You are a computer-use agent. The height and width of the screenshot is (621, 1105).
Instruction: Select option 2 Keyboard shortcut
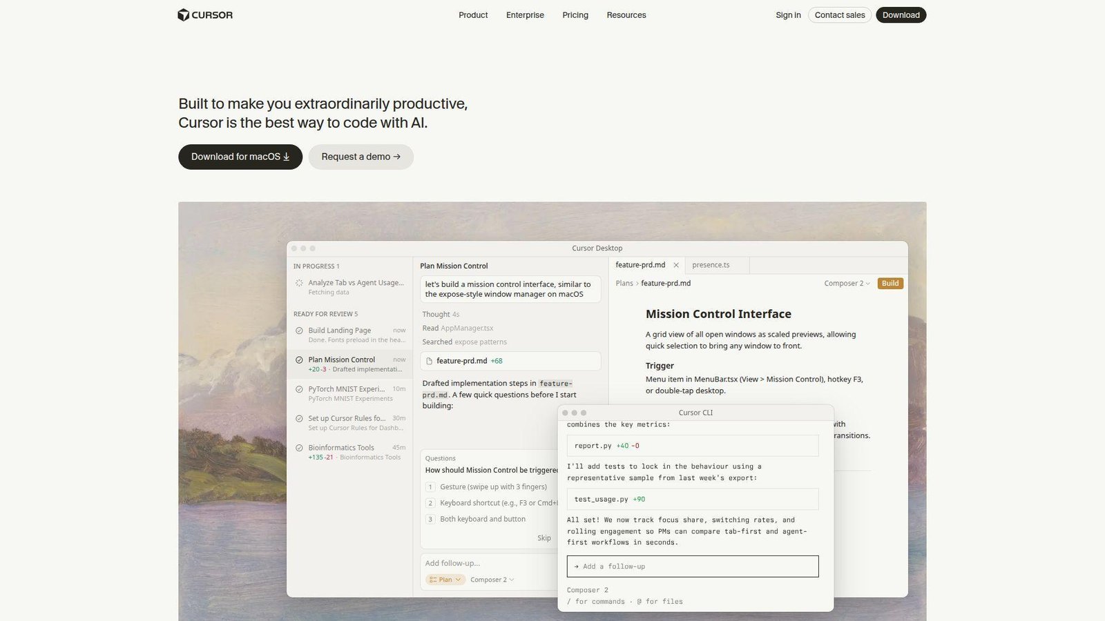[491, 503]
